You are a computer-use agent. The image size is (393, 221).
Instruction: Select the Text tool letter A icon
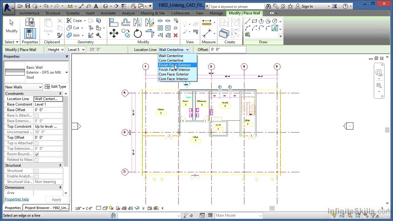pos(96,6)
